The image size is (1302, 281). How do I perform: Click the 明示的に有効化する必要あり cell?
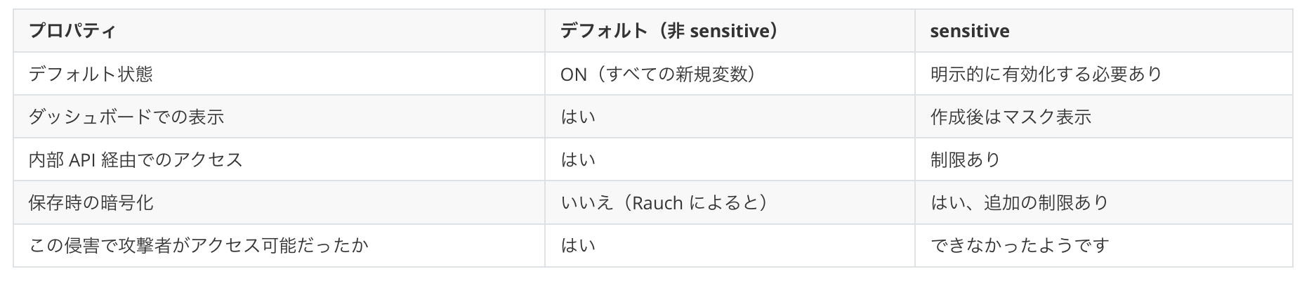1046,74
